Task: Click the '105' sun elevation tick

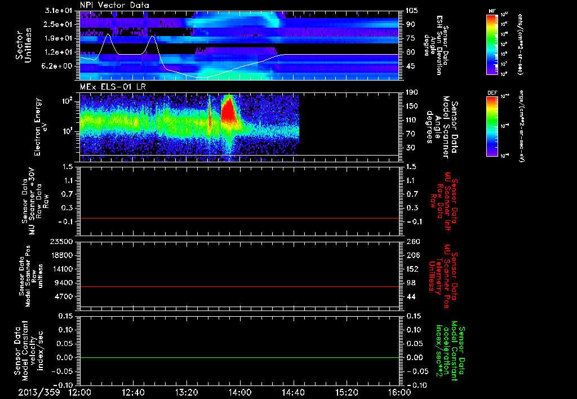Action: point(410,11)
